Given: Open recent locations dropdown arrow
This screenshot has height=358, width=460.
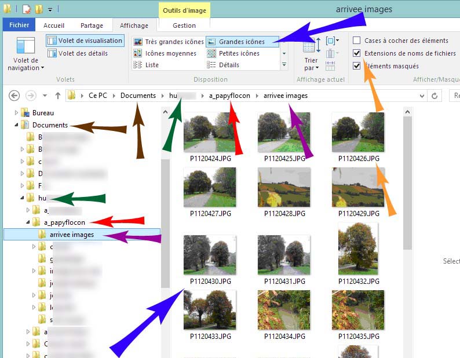Looking at the screenshot, I should pos(45,96).
